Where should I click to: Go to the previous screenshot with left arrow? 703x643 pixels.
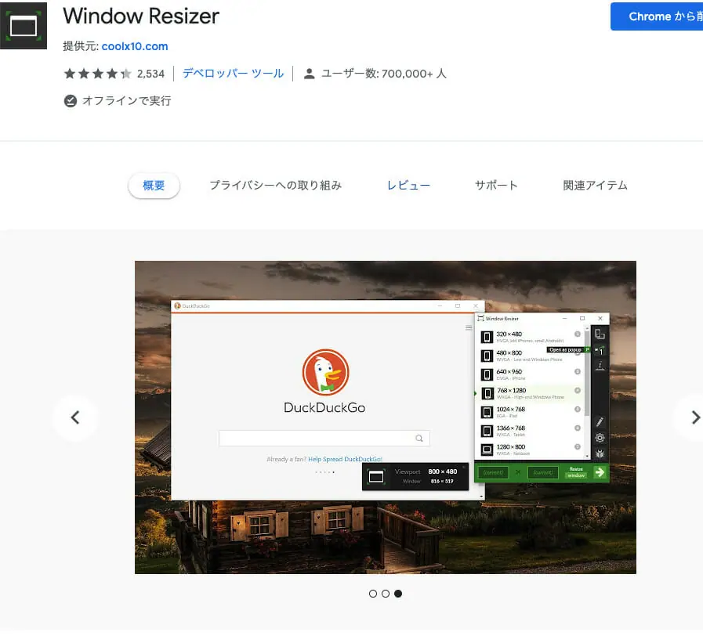[x=75, y=417]
